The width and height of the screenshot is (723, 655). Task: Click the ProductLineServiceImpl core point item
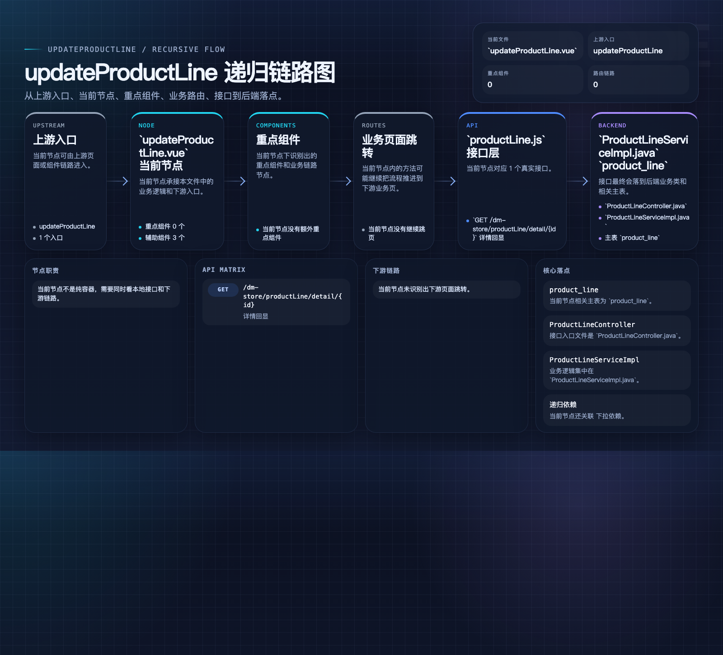[x=617, y=370]
